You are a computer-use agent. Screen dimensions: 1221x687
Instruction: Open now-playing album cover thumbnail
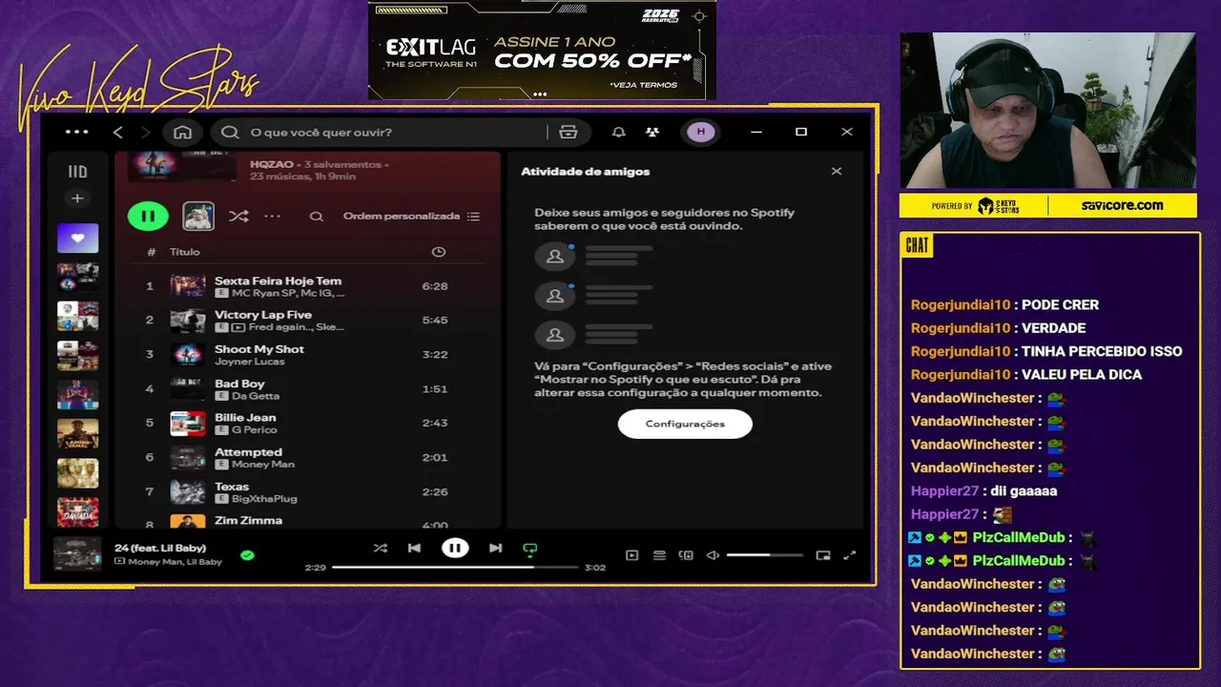77,554
